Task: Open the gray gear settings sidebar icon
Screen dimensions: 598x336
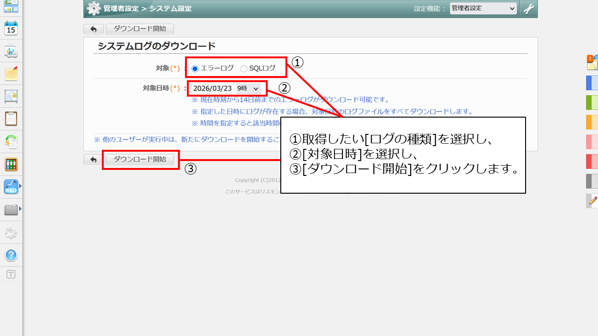Action: tap(11, 232)
